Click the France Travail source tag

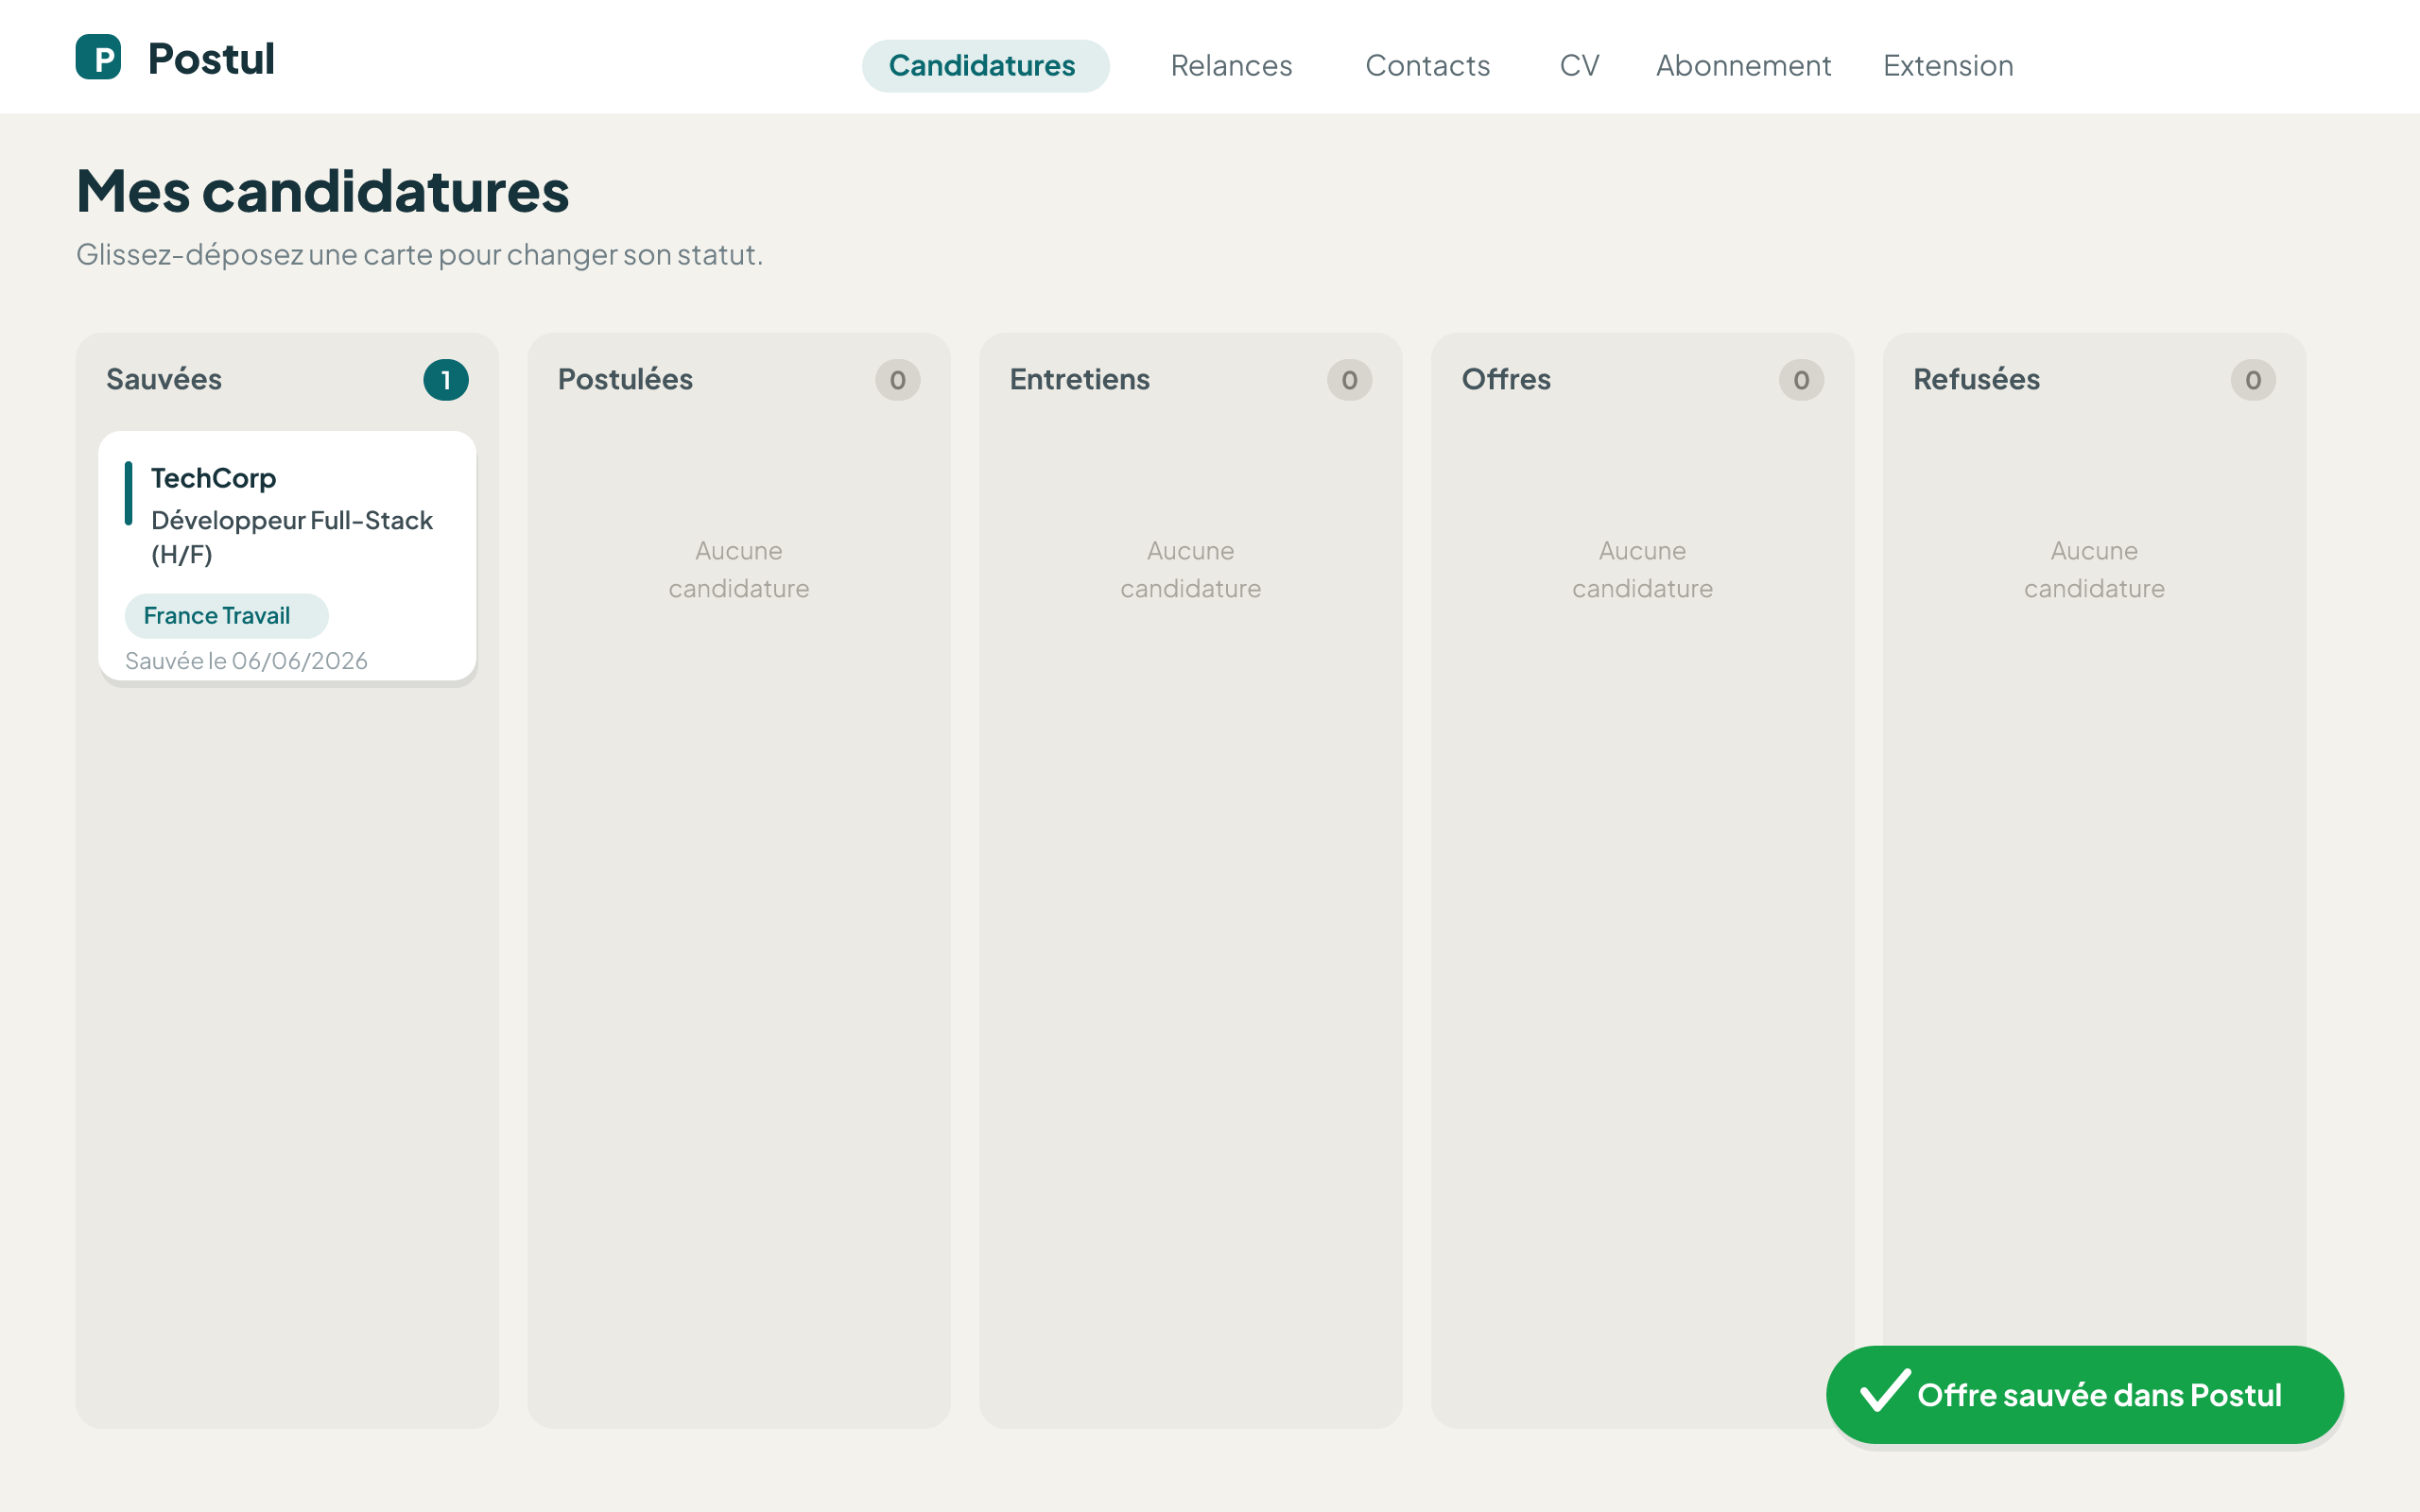(x=226, y=616)
